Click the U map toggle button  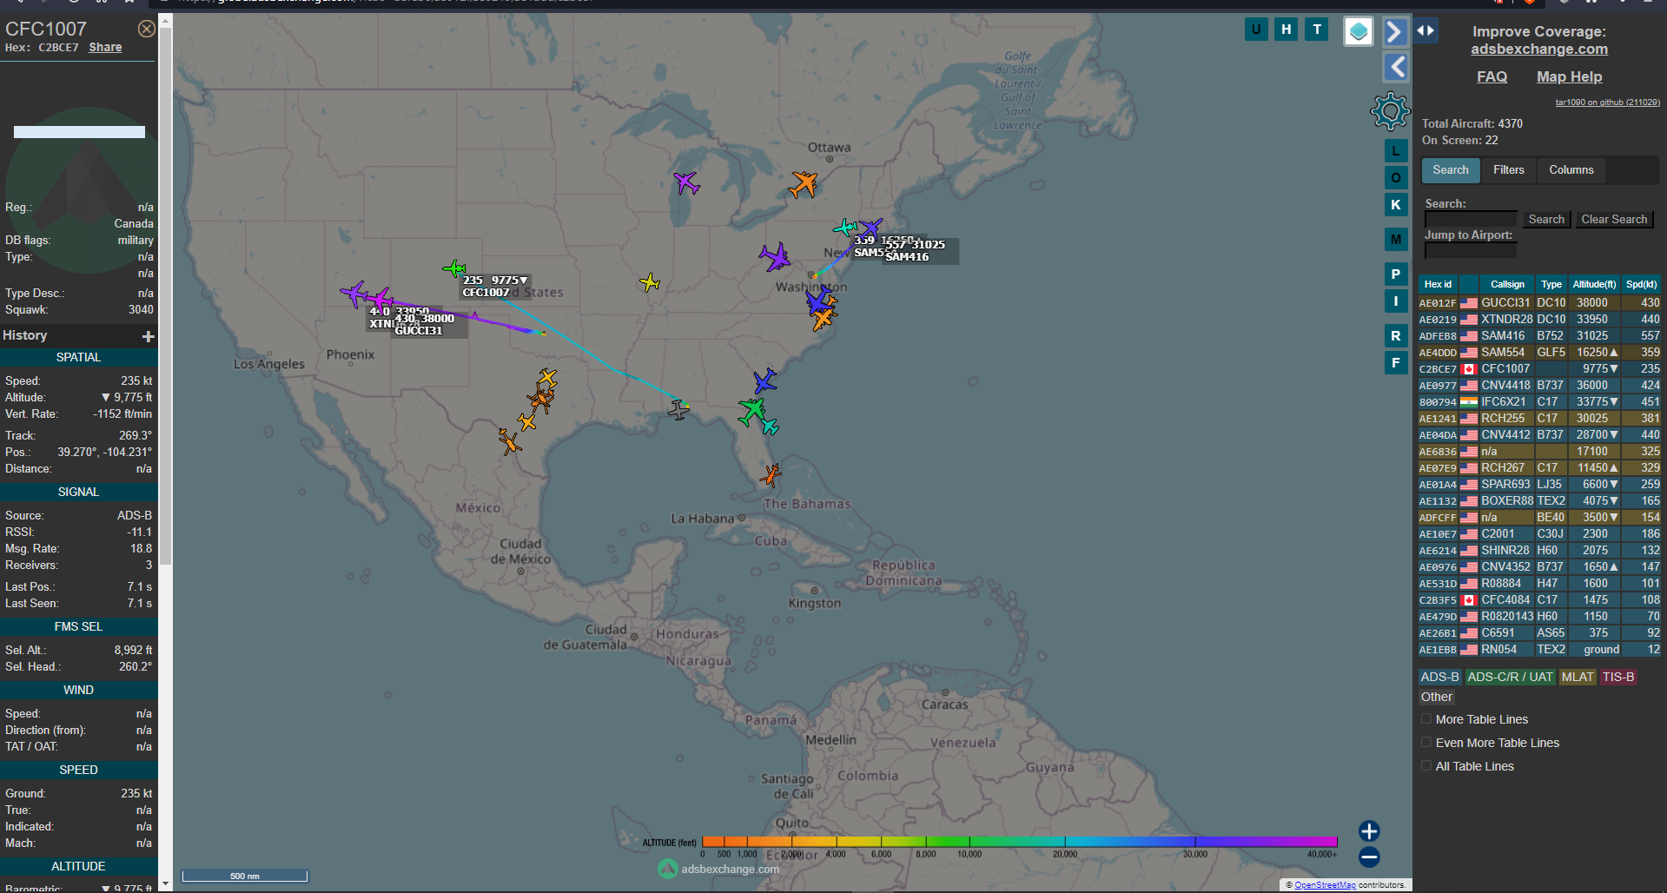tap(1256, 30)
